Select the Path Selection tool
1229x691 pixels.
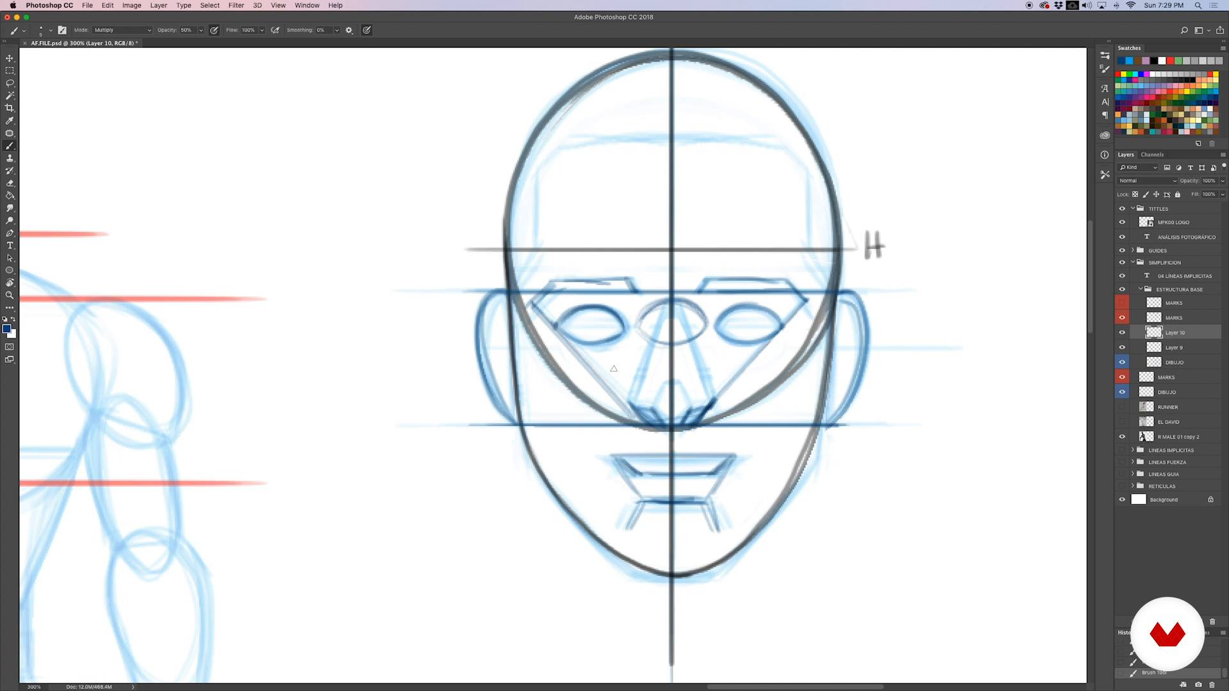pyautogui.click(x=10, y=258)
